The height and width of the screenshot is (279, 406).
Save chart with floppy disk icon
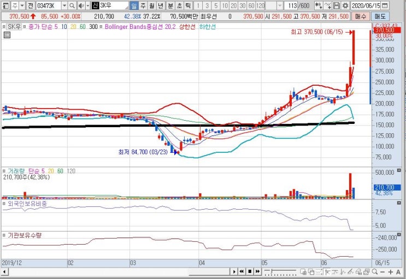pos(337,5)
